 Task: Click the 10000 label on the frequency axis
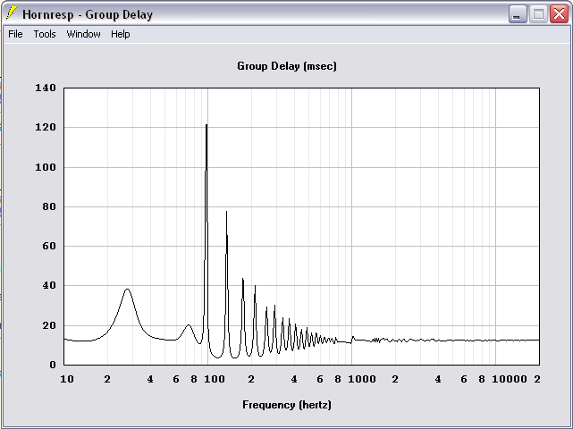[510, 379]
